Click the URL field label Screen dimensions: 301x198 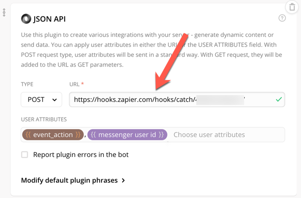pyautogui.click(x=75, y=84)
